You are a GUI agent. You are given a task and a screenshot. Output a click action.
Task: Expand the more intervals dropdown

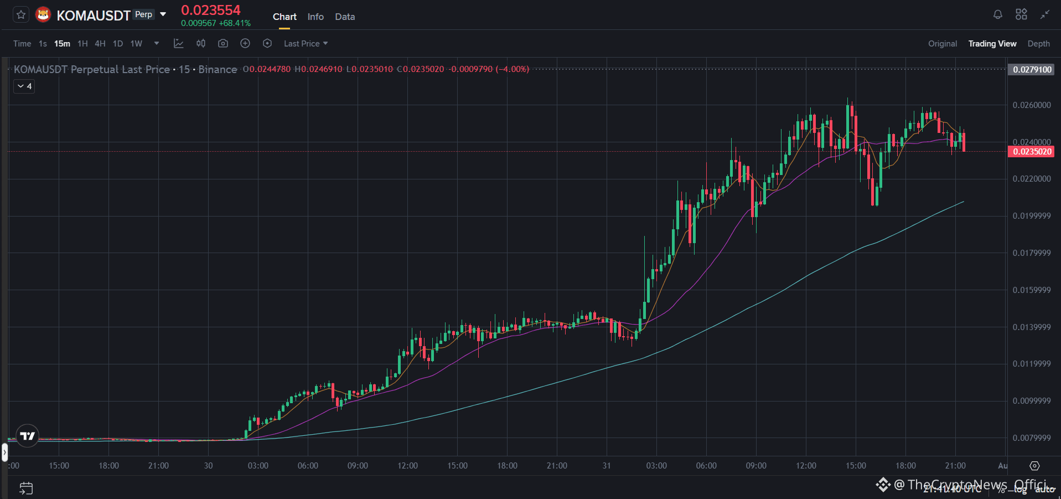coord(157,43)
